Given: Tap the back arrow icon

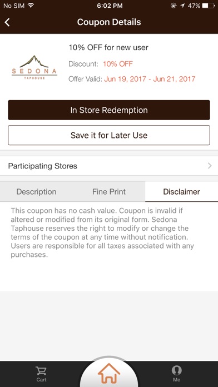Looking at the screenshot, I should (x=7, y=22).
